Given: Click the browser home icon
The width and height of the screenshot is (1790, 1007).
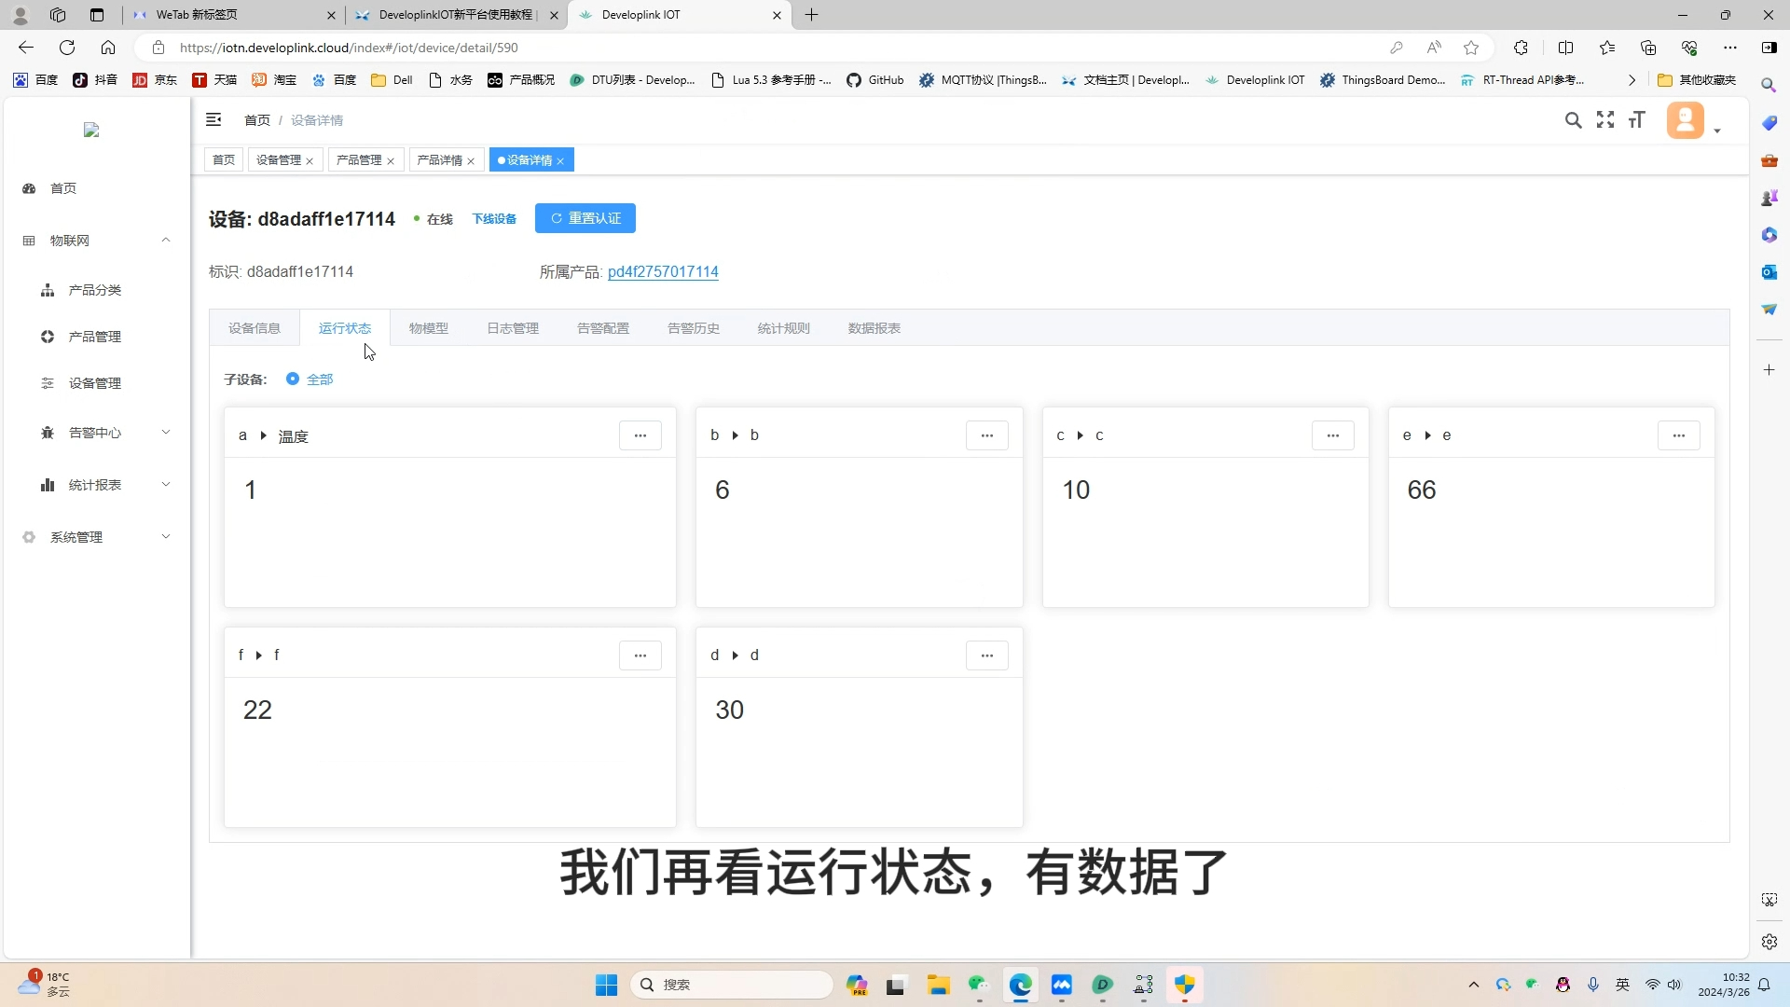Looking at the screenshot, I should pos(108,48).
